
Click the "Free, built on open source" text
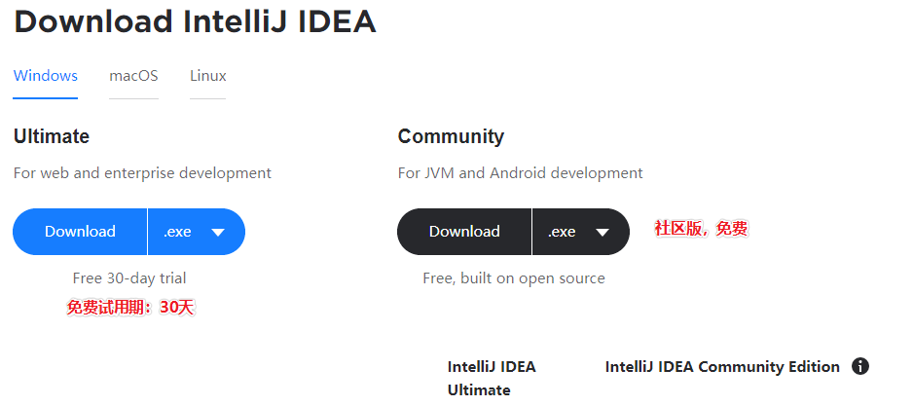click(514, 277)
